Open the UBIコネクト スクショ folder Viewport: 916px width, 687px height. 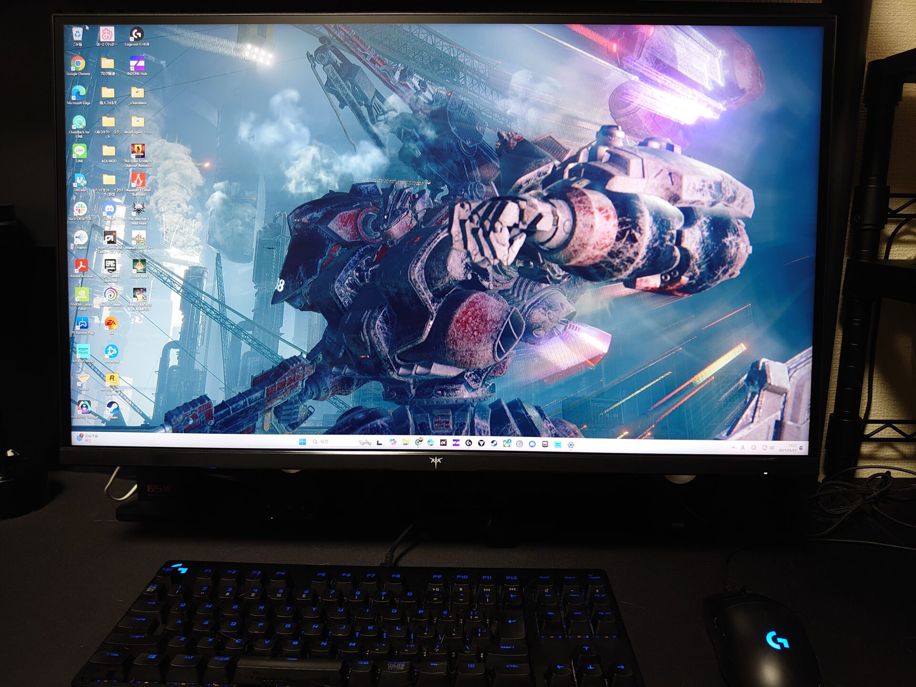109,126
